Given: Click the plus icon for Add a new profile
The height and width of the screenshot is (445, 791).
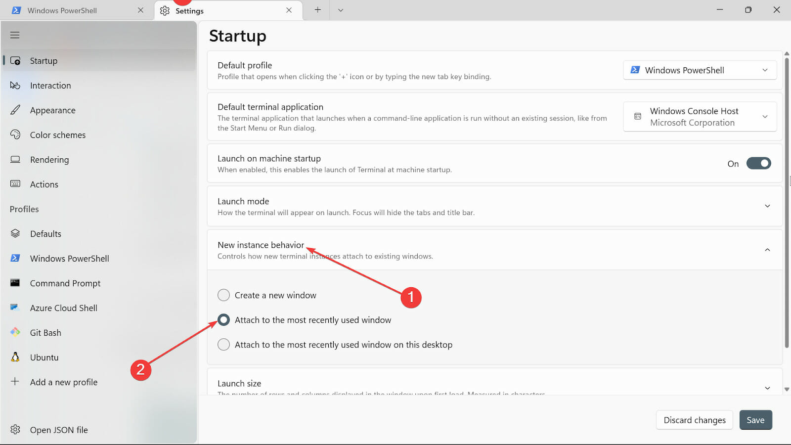Looking at the screenshot, I should click(15, 382).
